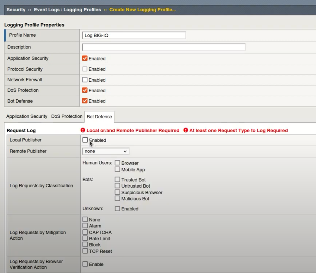This screenshot has height=273, width=316.
Task: Click the Local or Remote Publisher error icon
Action: (83, 130)
